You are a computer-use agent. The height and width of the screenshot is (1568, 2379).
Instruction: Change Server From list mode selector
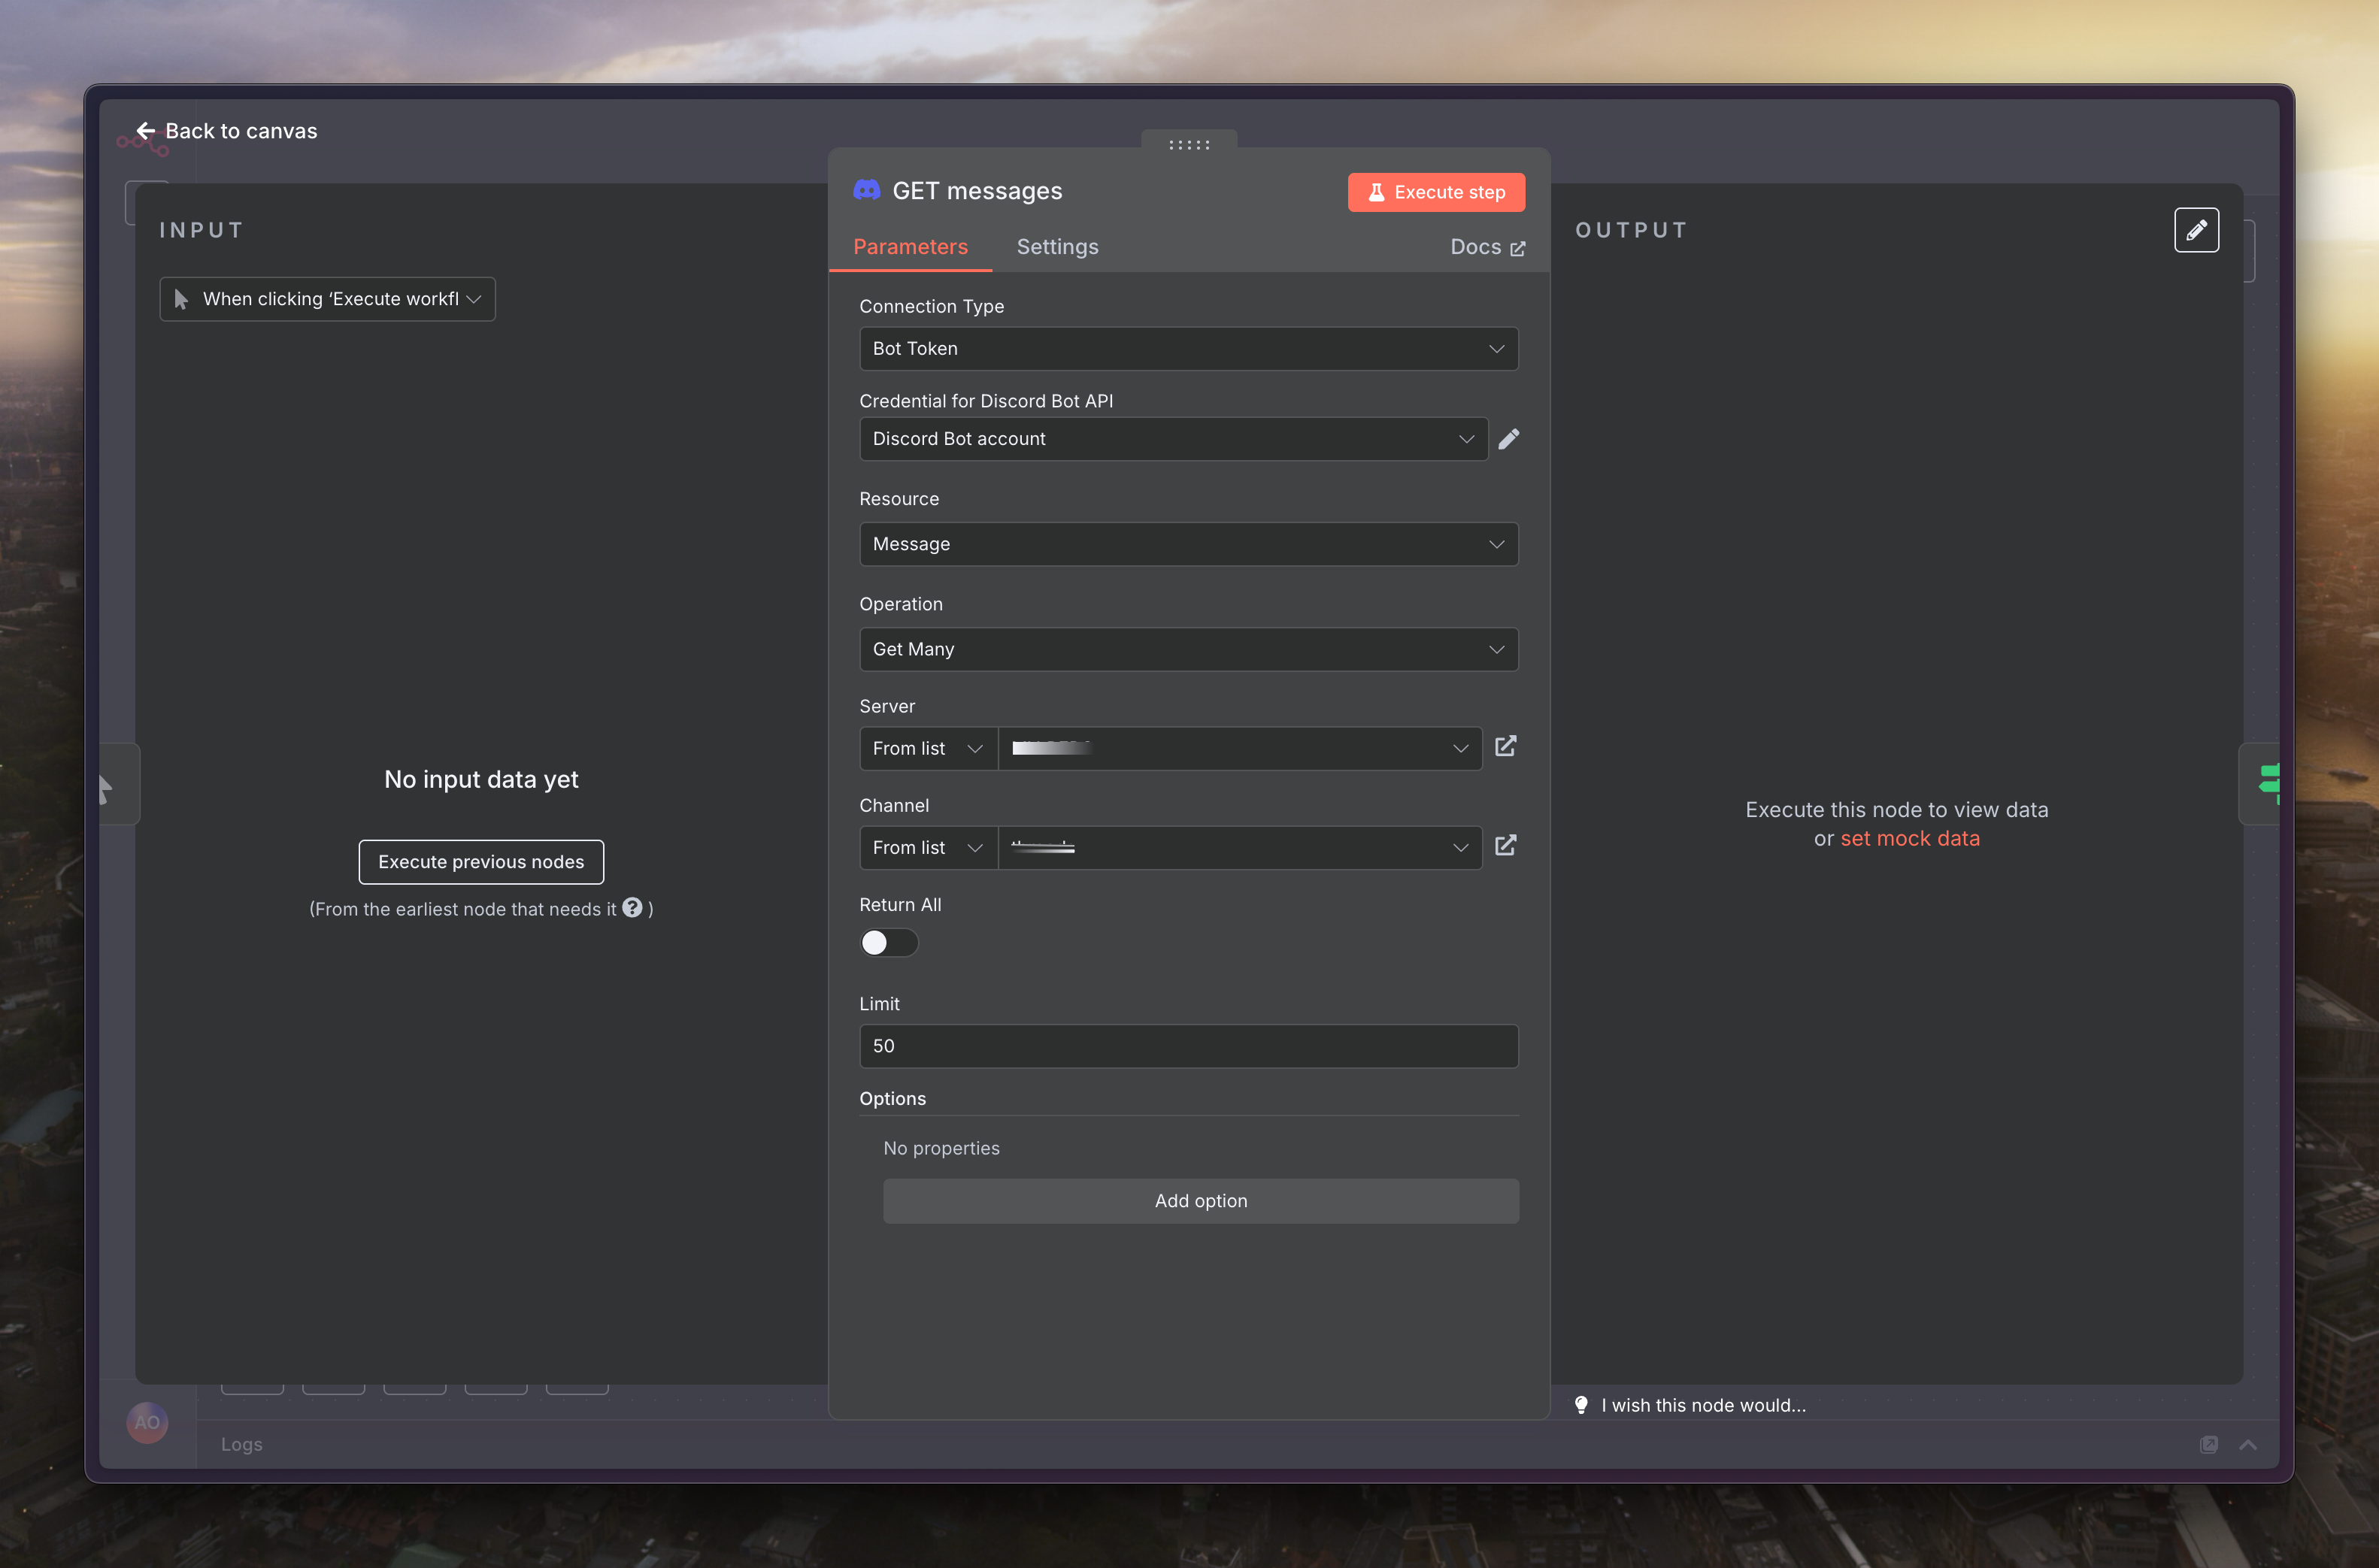click(x=927, y=748)
